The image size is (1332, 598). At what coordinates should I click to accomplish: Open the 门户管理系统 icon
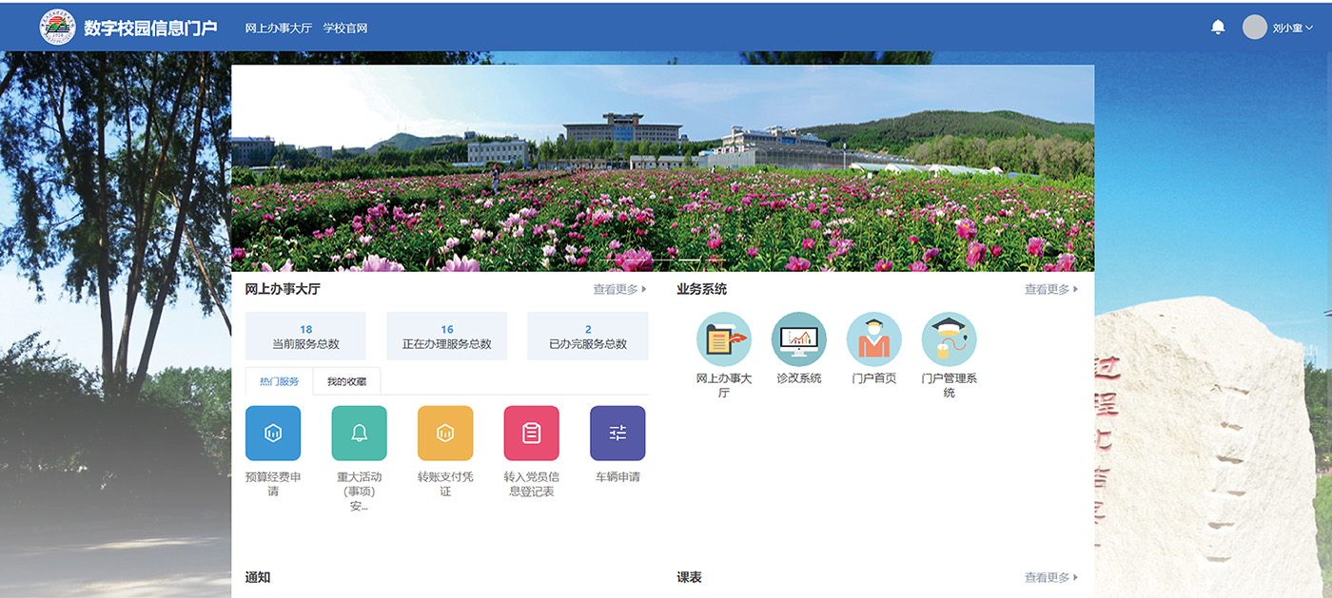click(949, 339)
